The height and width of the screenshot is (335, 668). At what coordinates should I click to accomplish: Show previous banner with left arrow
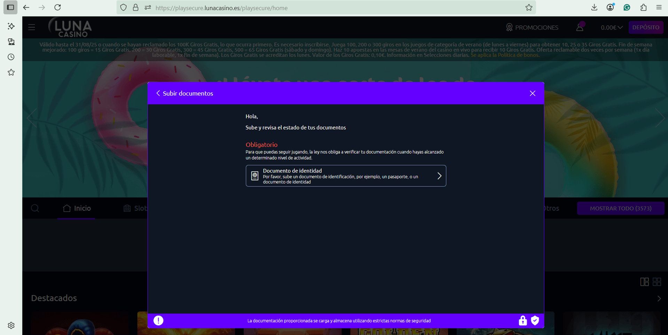(32, 118)
